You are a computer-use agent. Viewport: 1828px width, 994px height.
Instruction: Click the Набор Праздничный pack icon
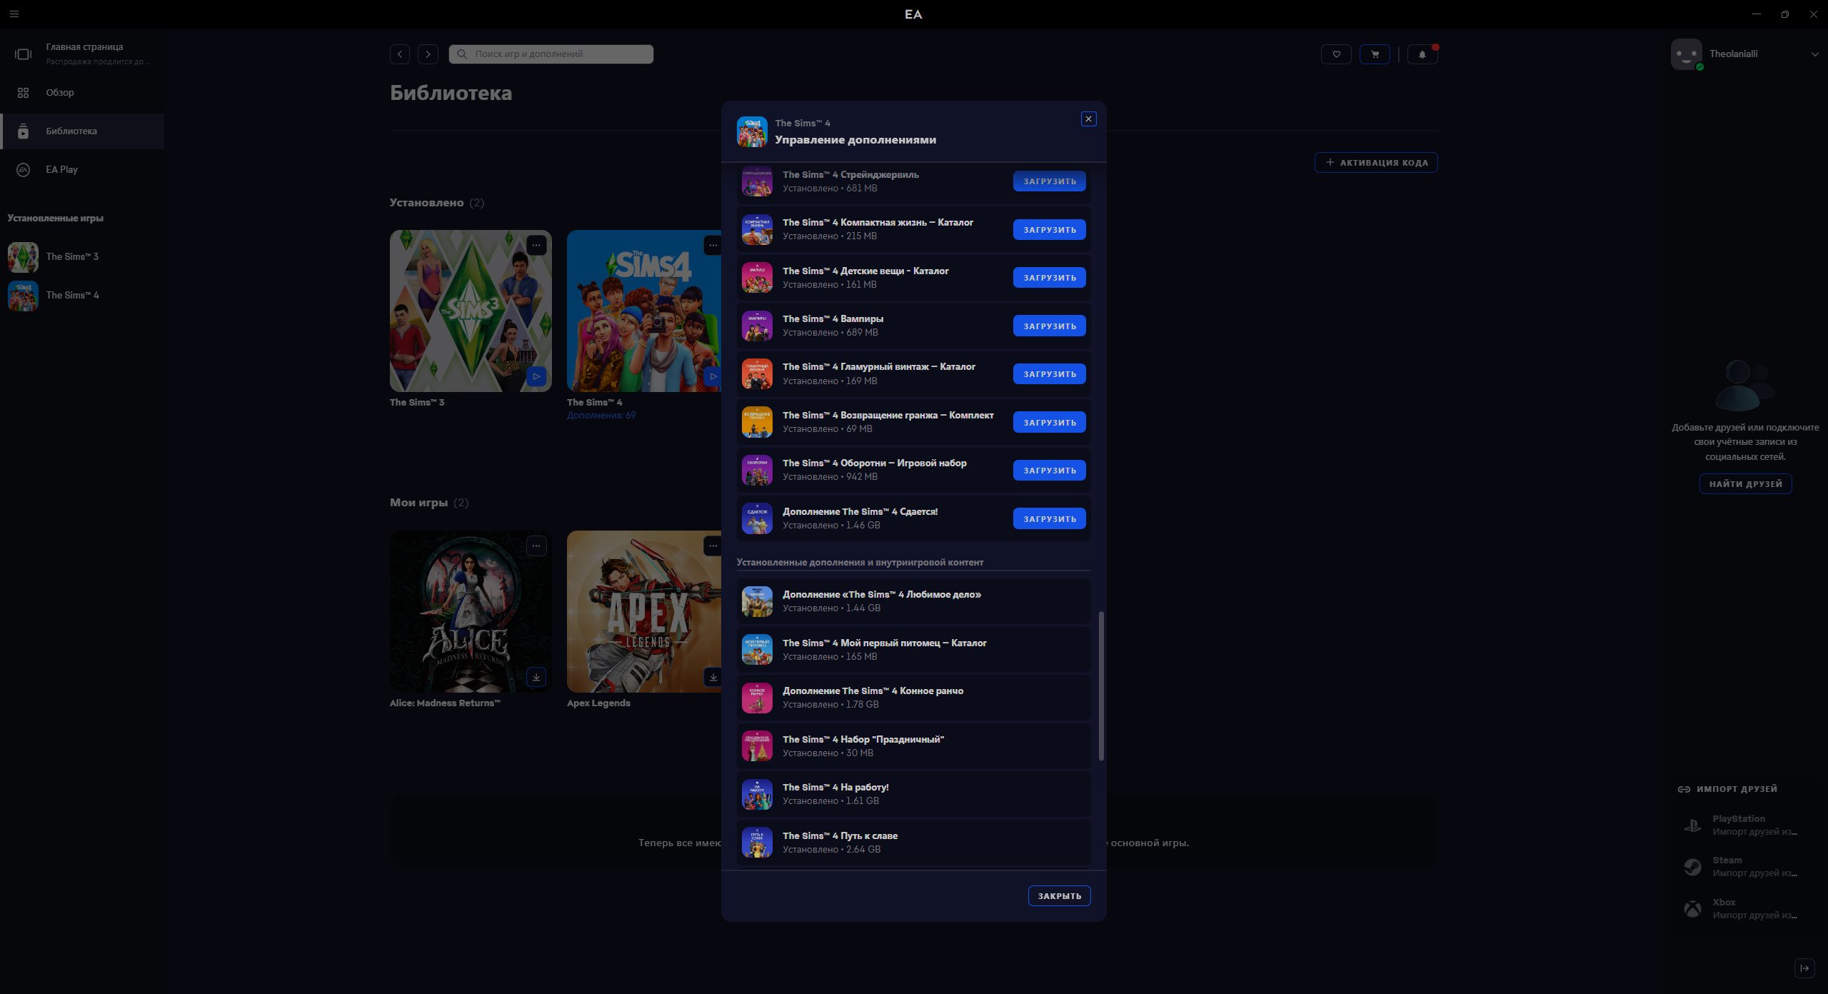[757, 746]
